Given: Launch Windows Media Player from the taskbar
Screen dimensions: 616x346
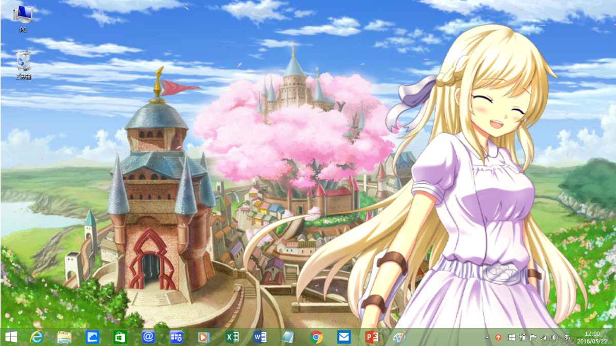Looking at the screenshot, I should [x=204, y=337].
